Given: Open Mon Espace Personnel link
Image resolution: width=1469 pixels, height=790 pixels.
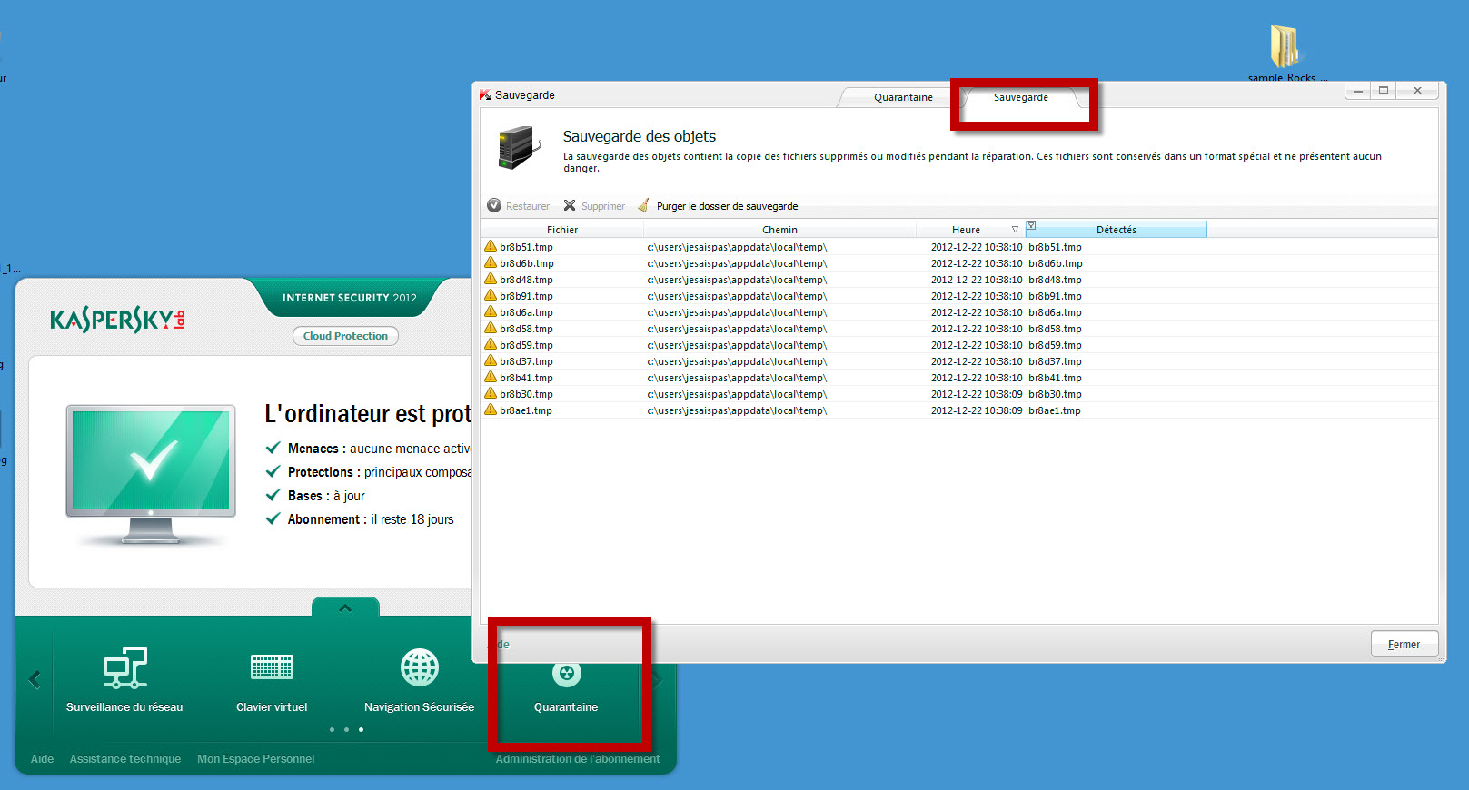Looking at the screenshot, I should tap(256, 759).
